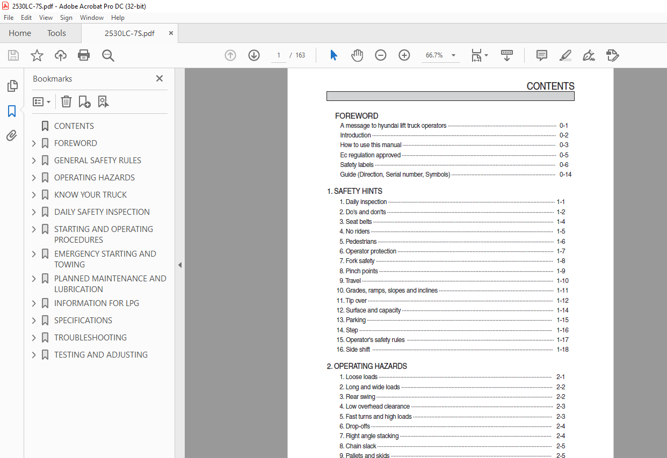
Task: Bookmark file with star icon
Action: click(x=37, y=55)
